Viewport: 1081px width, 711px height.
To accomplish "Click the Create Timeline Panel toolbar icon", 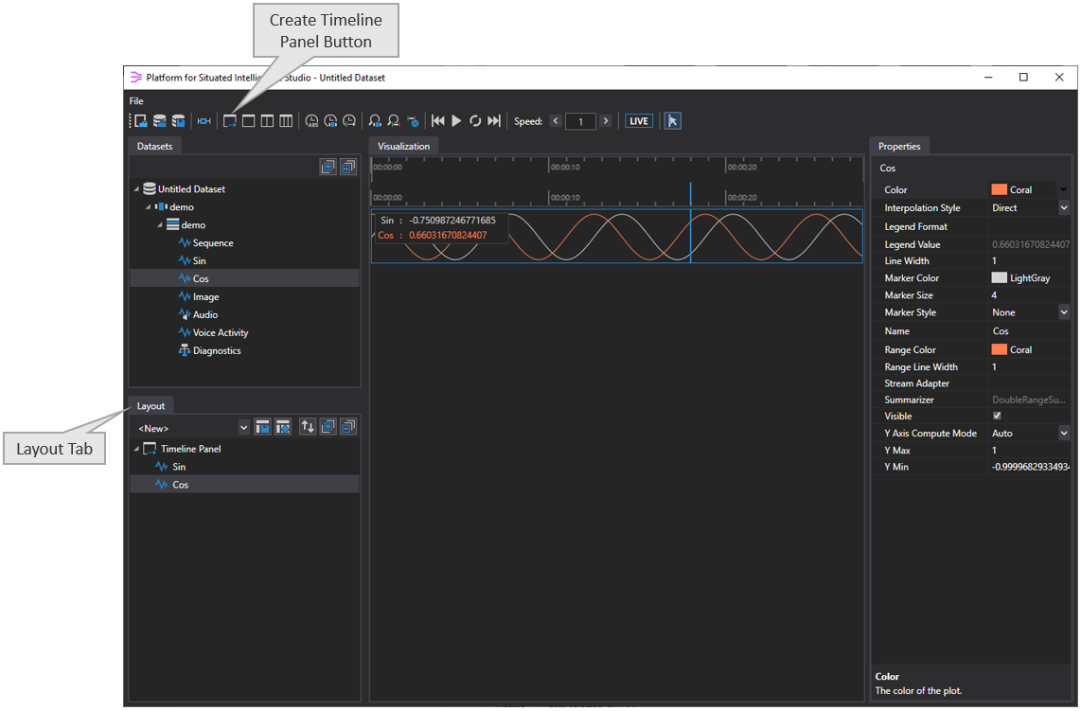I will pyautogui.click(x=229, y=121).
